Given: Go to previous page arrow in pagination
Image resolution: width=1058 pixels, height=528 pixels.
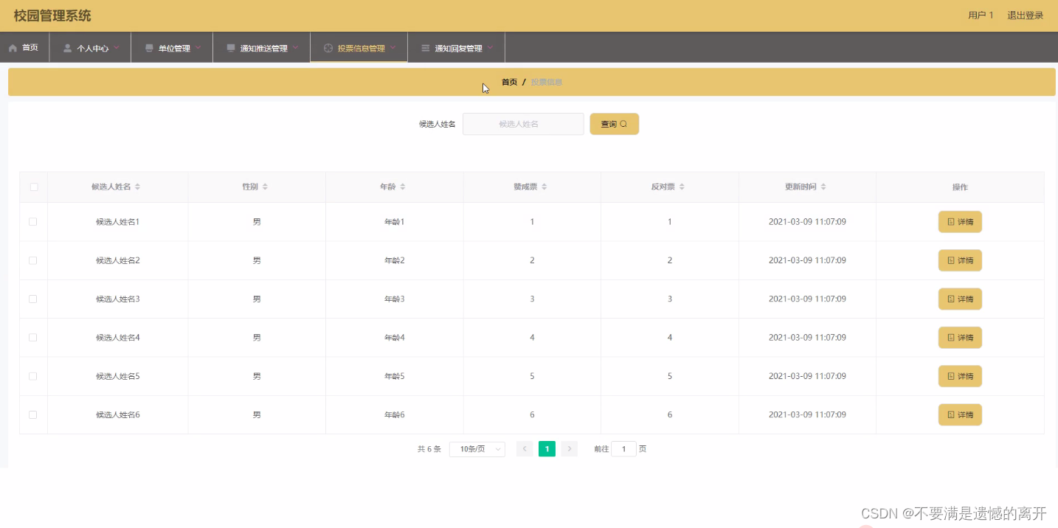Looking at the screenshot, I should (x=525, y=449).
